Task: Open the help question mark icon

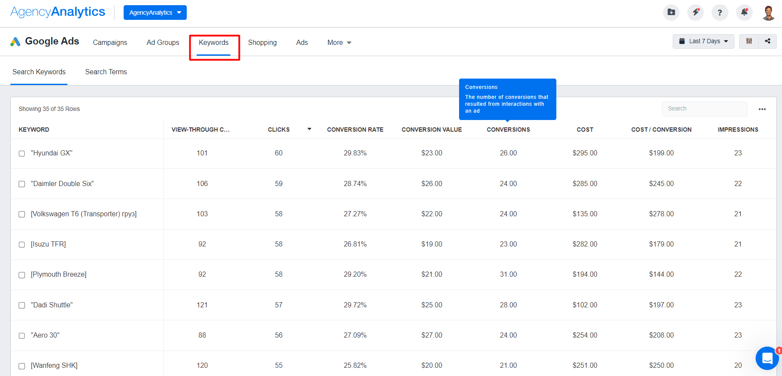Action: (x=720, y=13)
